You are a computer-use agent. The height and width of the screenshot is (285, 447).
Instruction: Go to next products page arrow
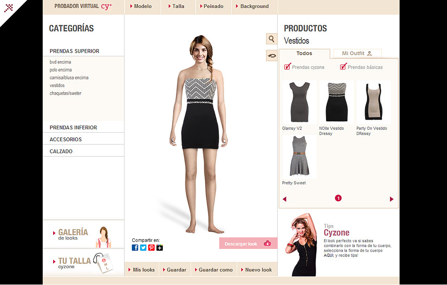click(x=391, y=199)
